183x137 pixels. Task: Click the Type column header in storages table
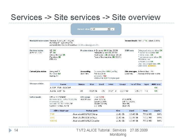146,84
